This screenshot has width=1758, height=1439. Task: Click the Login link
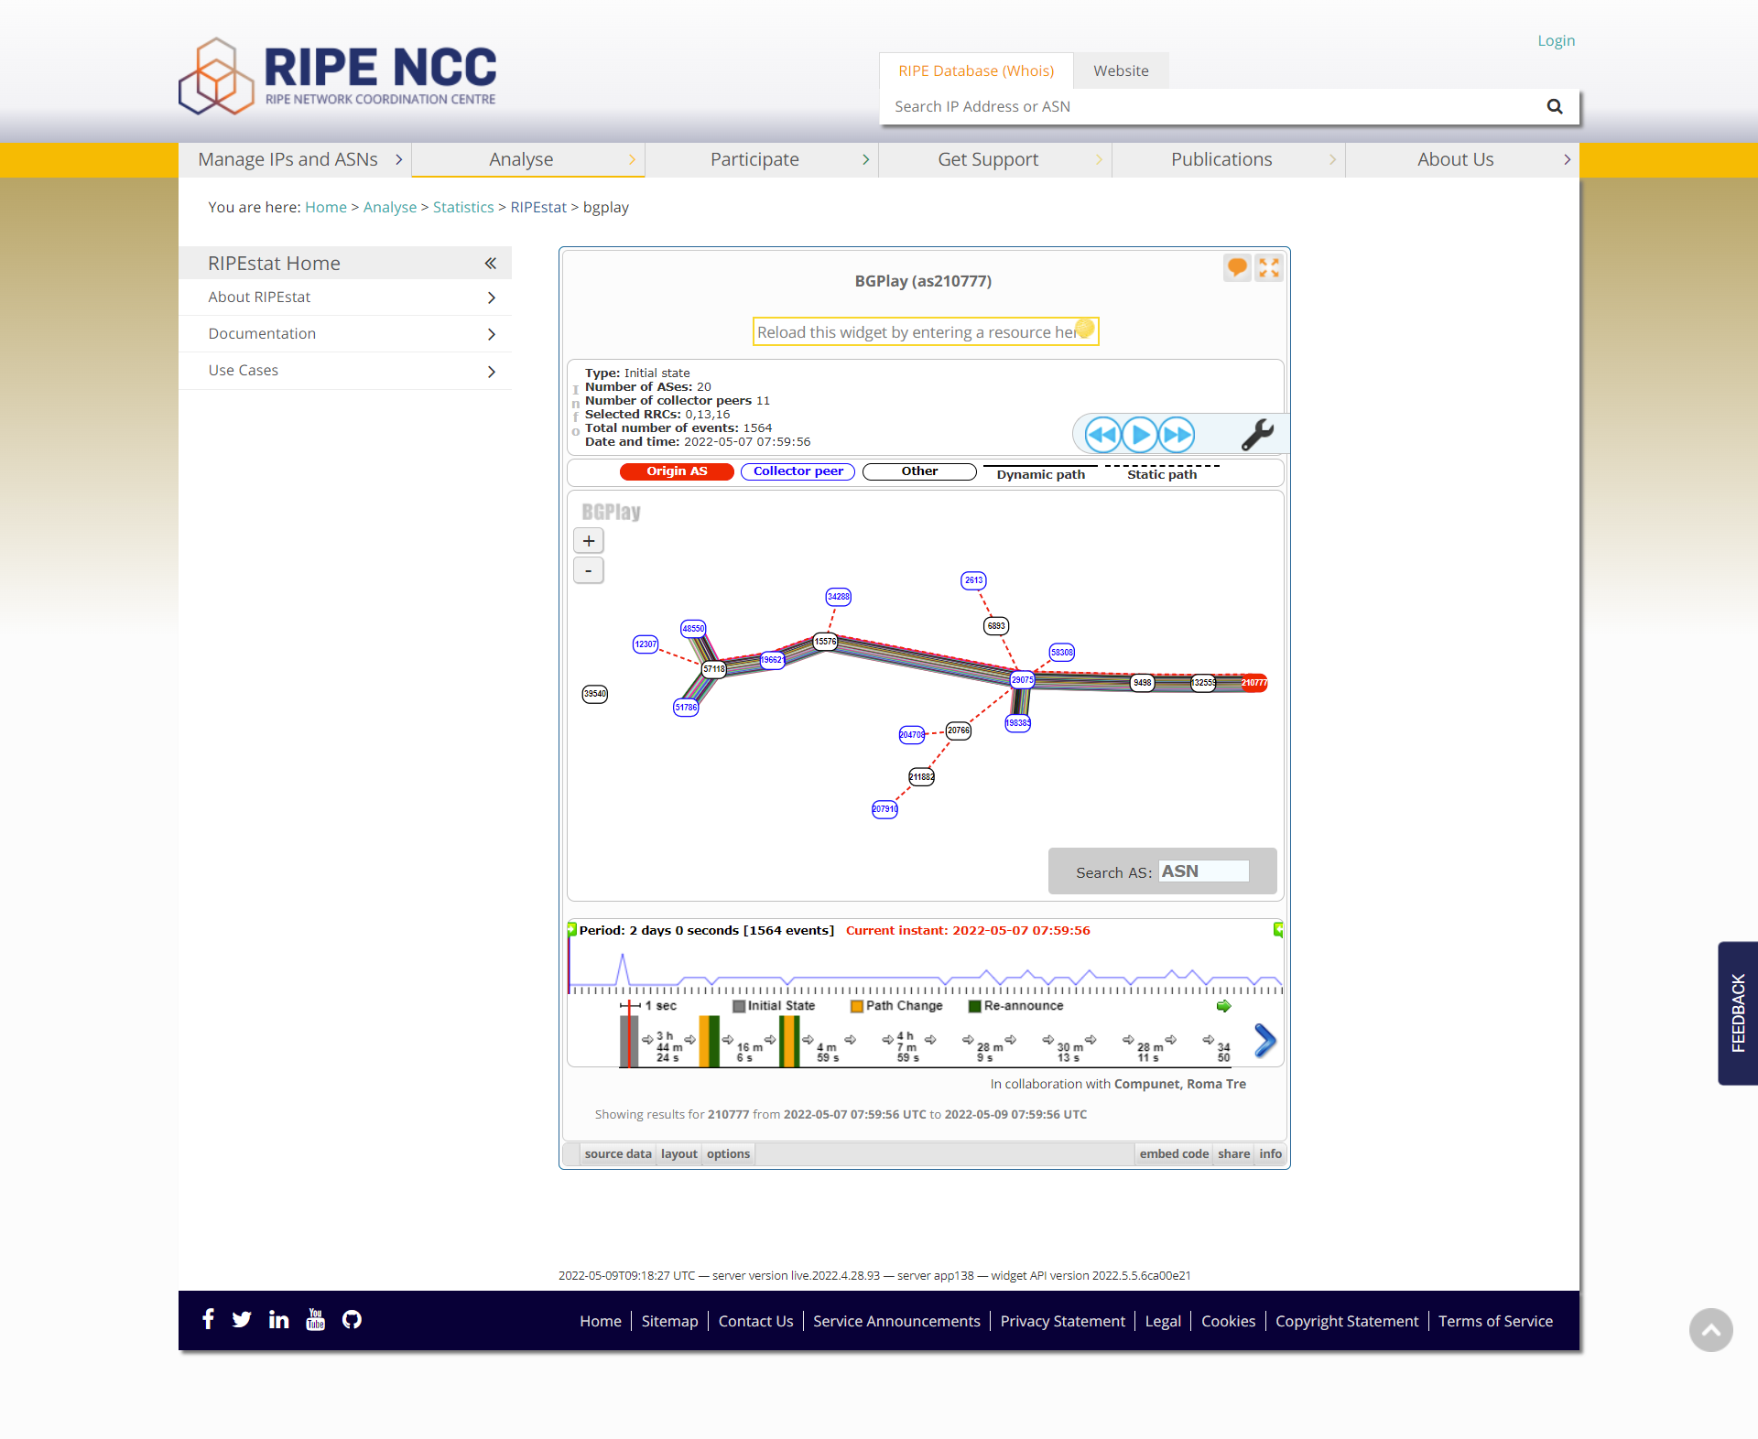[x=1556, y=40]
